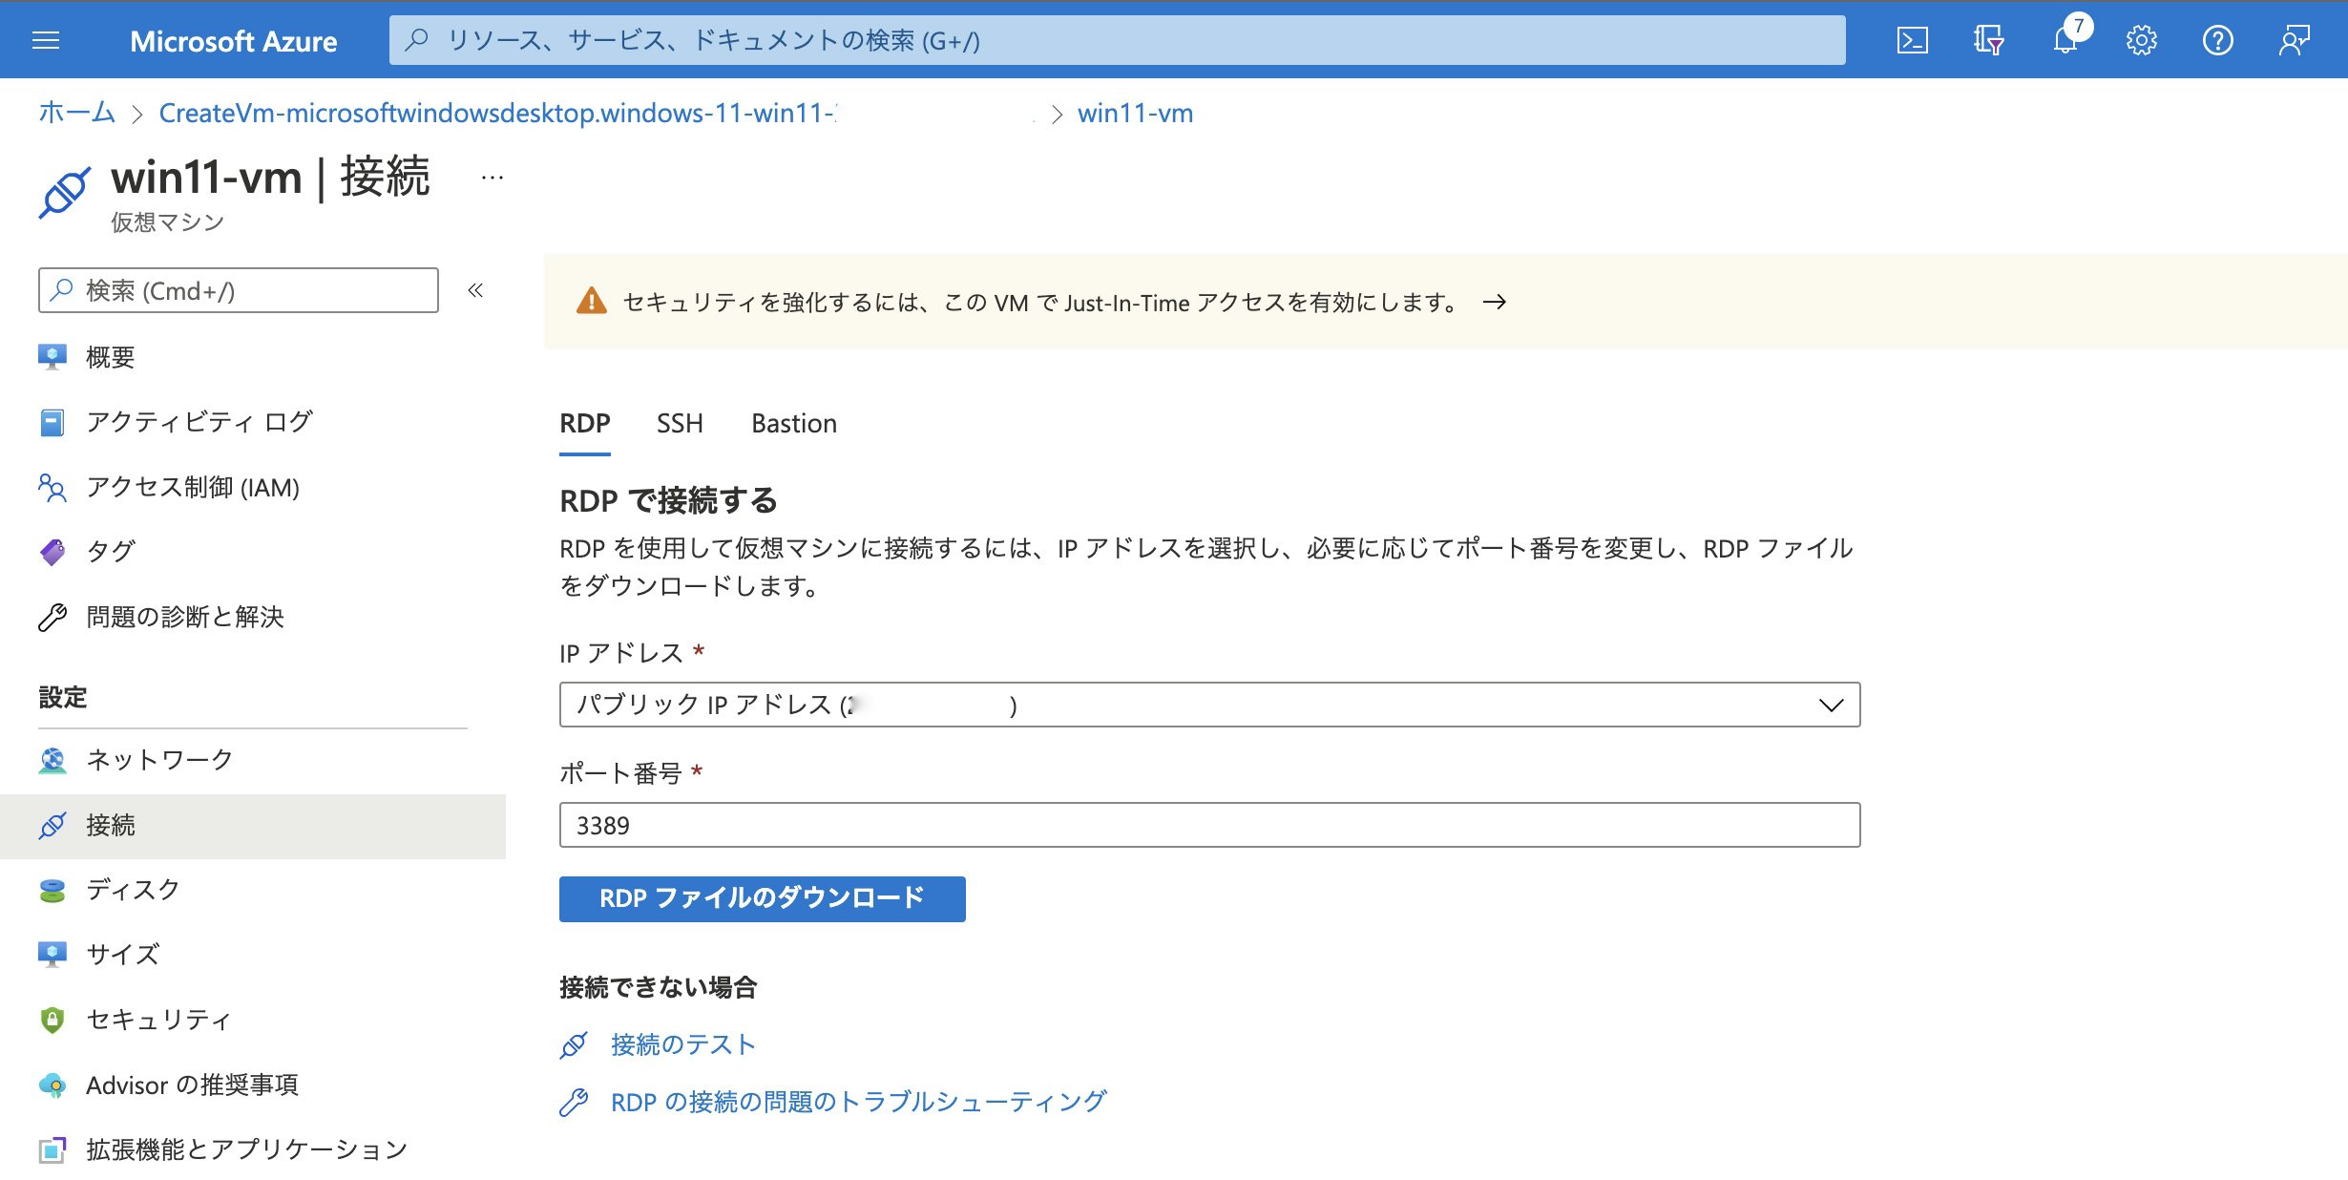Open the ディスク section in the sidebar
The width and height of the screenshot is (2348, 1180).
(x=131, y=890)
